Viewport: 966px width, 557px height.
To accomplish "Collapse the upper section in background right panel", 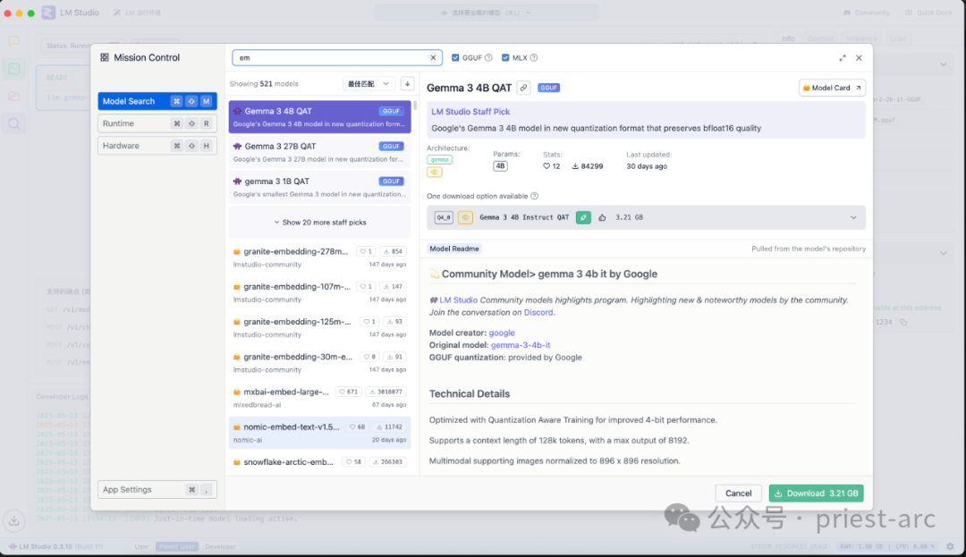I will (x=944, y=64).
